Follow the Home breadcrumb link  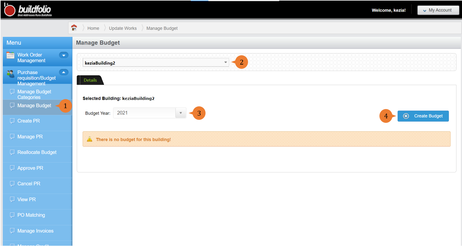(x=93, y=28)
